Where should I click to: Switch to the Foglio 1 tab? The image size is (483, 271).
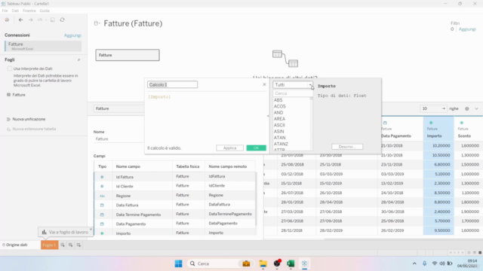50,245
